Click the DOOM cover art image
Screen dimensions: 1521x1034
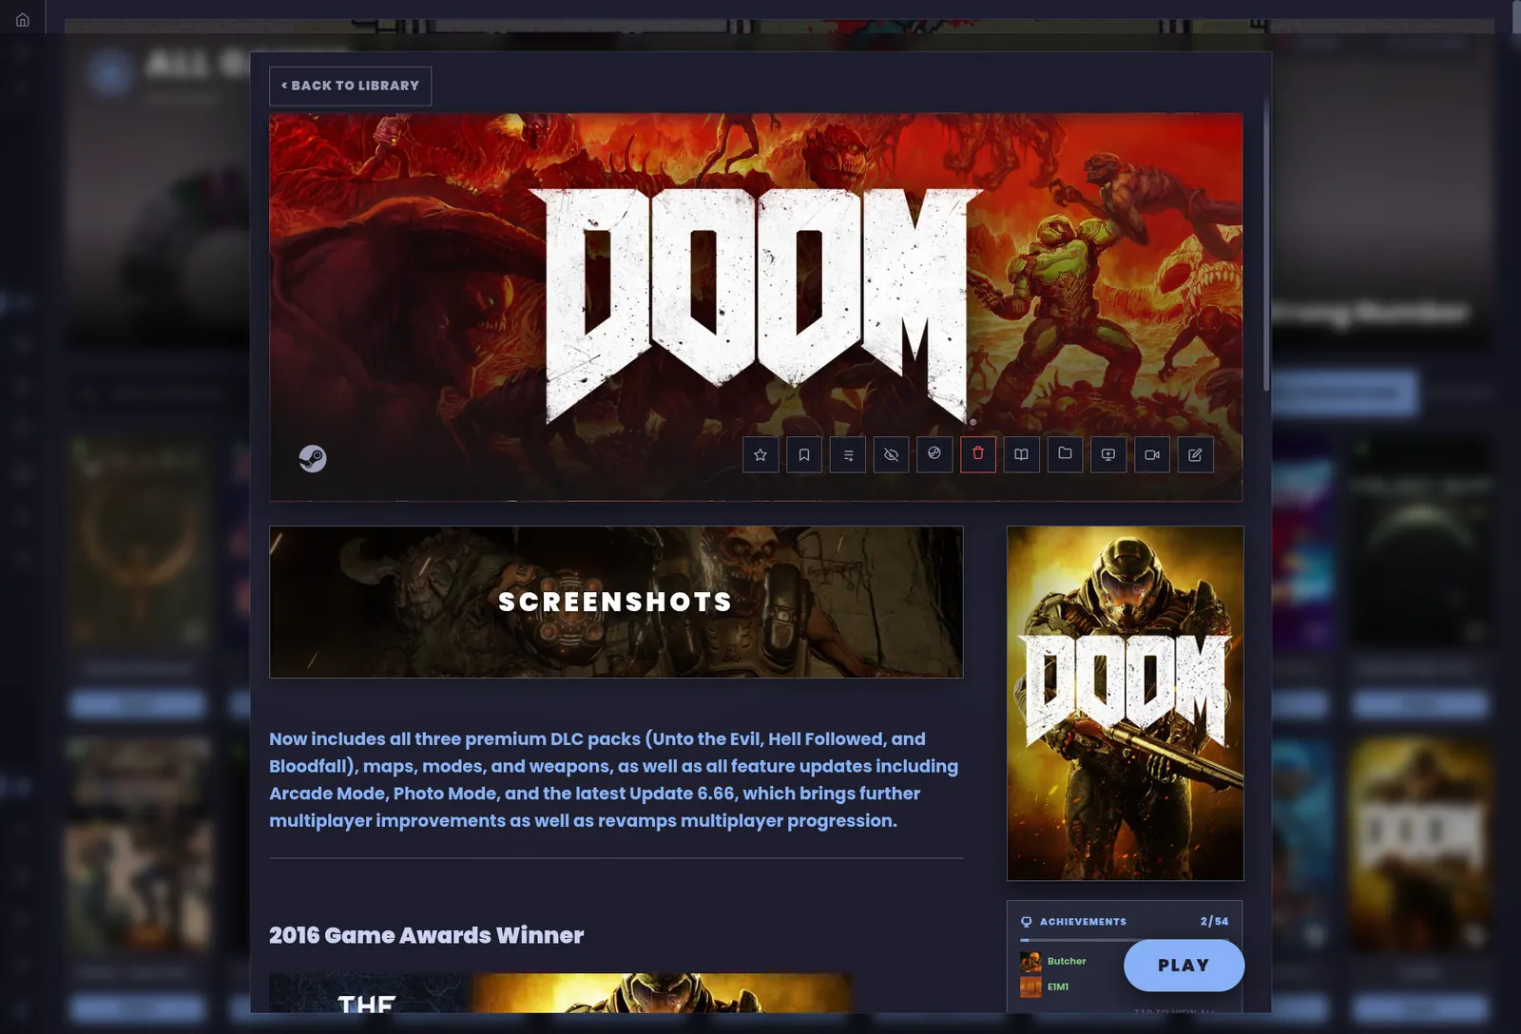coord(1126,703)
